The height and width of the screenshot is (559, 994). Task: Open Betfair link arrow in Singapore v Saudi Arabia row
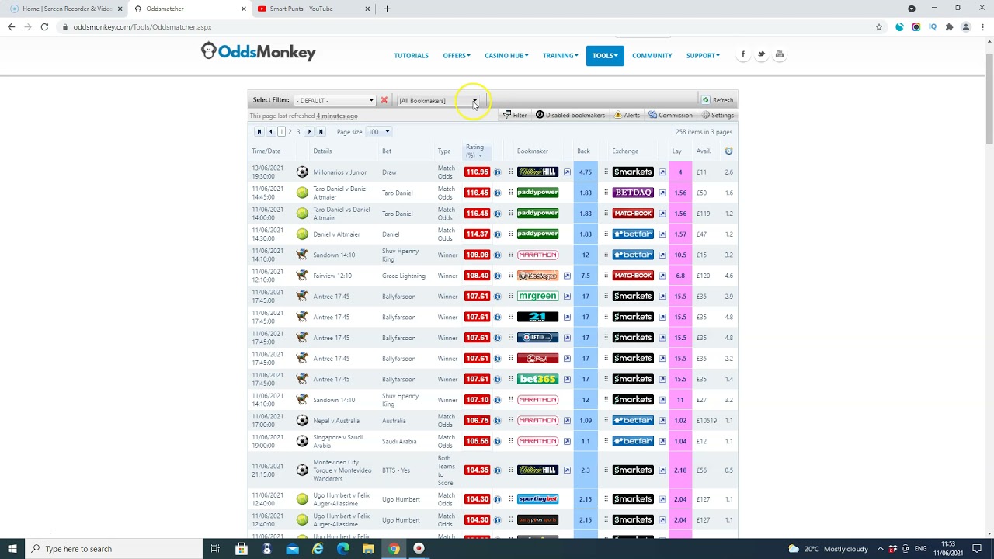point(662,441)
